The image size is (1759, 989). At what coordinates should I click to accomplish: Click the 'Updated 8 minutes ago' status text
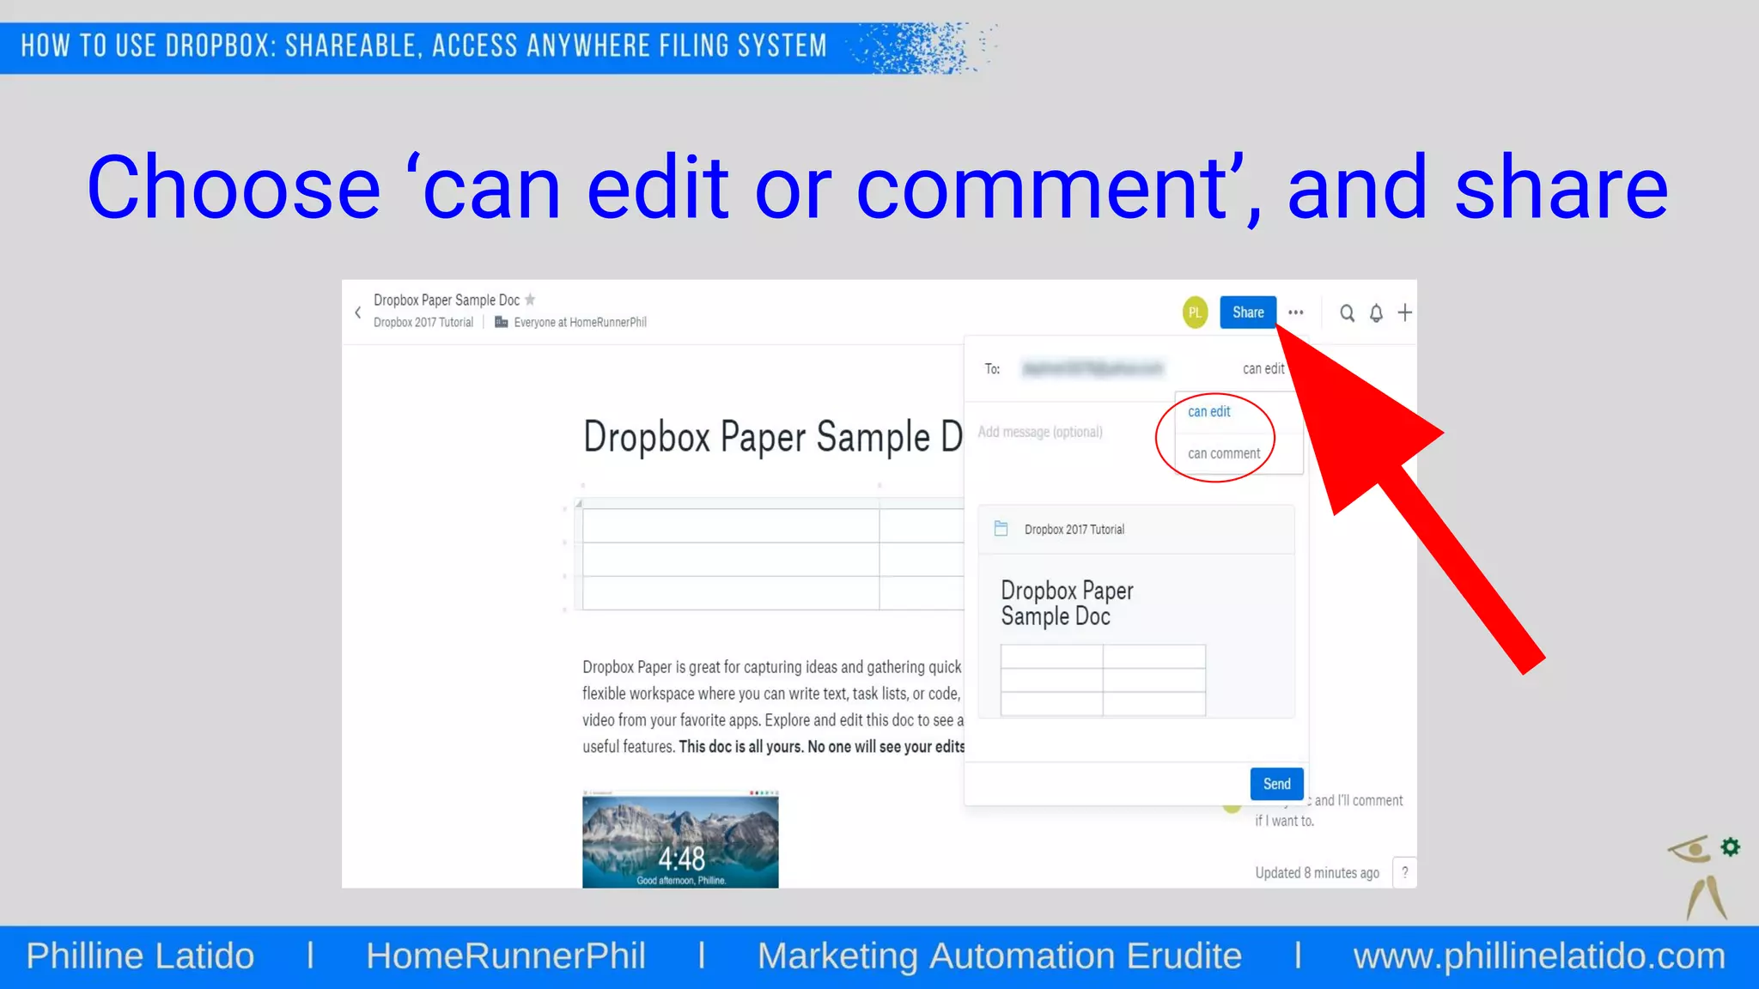click(x=1317, y=873)
